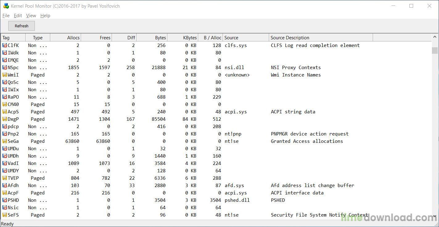Viewport: 439px width, 227px height.
Task: Click the icon beside the ClfK tag
Action: (5, 45)
